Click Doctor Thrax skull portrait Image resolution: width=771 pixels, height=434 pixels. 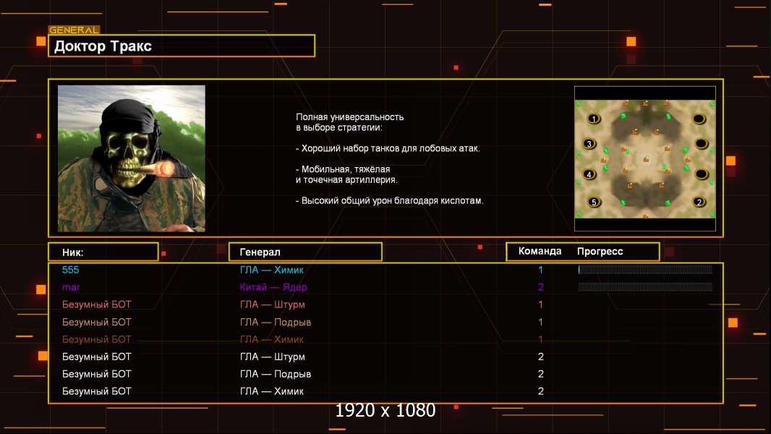coord(132,158)
